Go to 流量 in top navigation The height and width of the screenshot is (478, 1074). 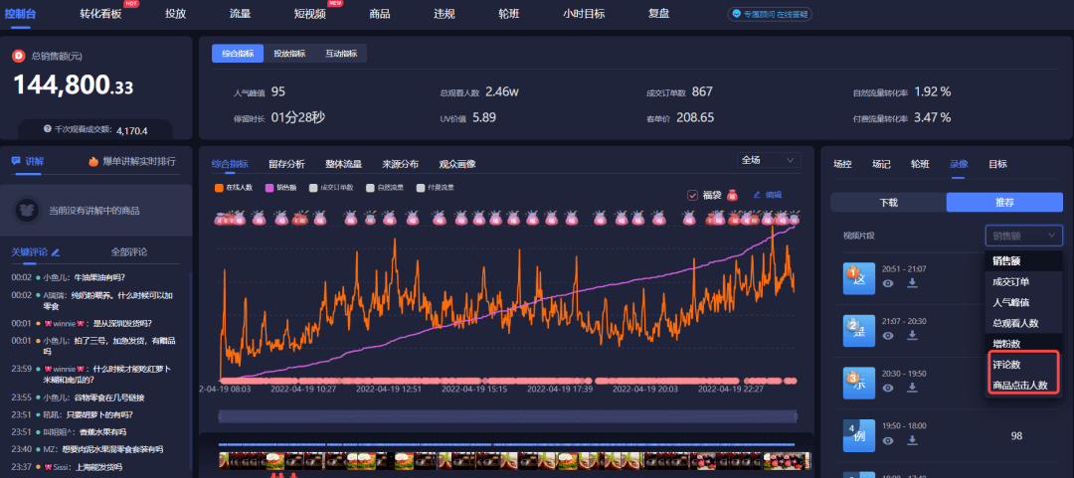[240, 14]
